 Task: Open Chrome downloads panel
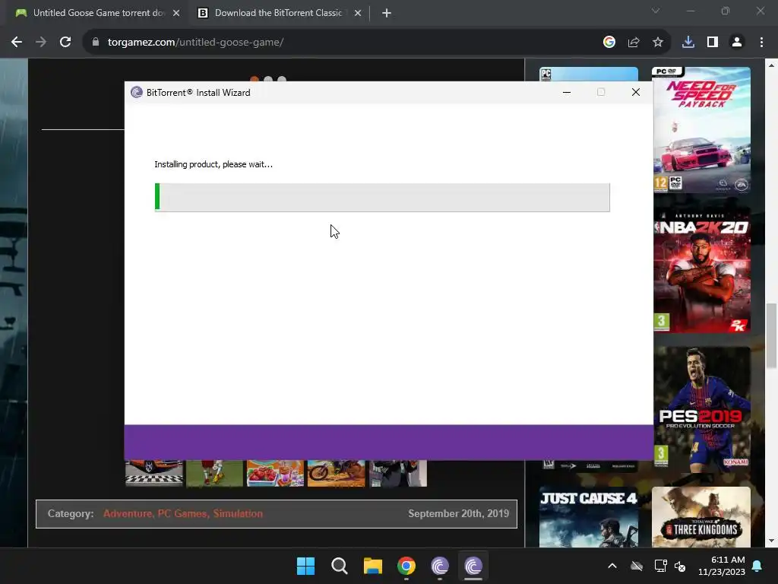(x=688, y=43)
